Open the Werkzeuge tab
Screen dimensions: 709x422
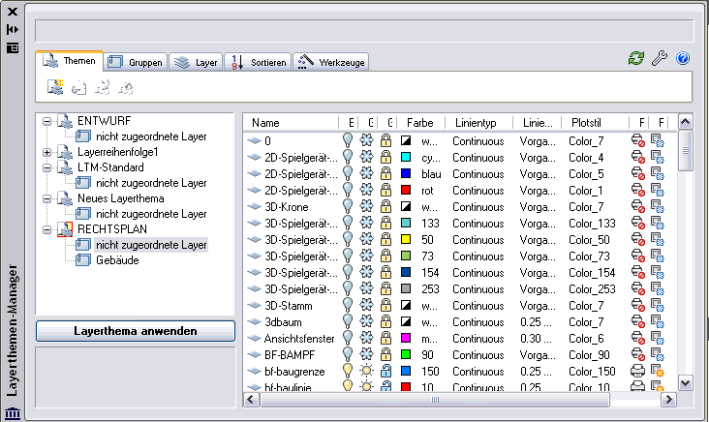point(331,62)
